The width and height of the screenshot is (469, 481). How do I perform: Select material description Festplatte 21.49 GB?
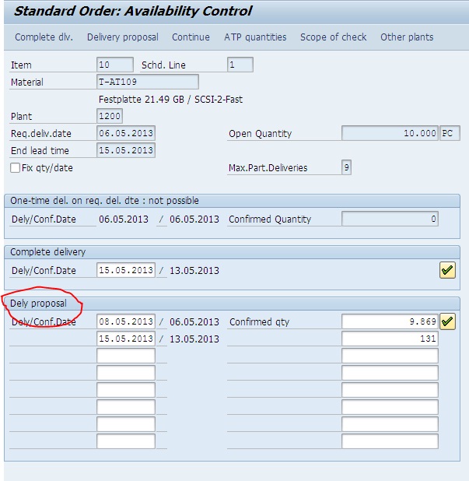pyautogui.click(x=171, y=100)
